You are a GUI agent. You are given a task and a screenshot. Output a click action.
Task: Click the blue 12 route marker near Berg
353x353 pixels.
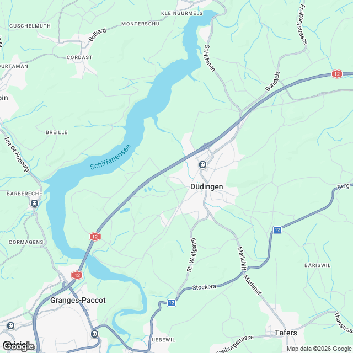point(277,229)
